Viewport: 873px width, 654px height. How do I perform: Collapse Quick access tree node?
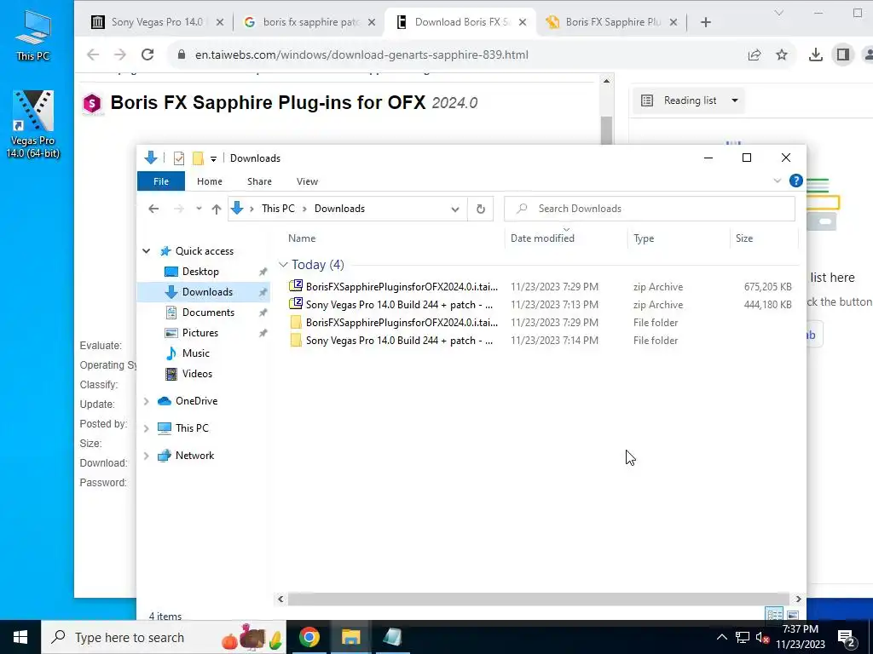(147, 251)
